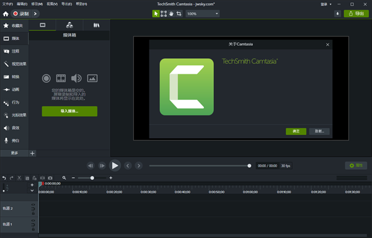The width and height of the screenshot is (372, 238).
Task: Open the 更多 more tools list
Action: point(14,153)
